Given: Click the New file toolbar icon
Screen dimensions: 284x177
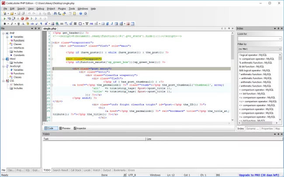Looking at the screenshot, I should [5, 14].
